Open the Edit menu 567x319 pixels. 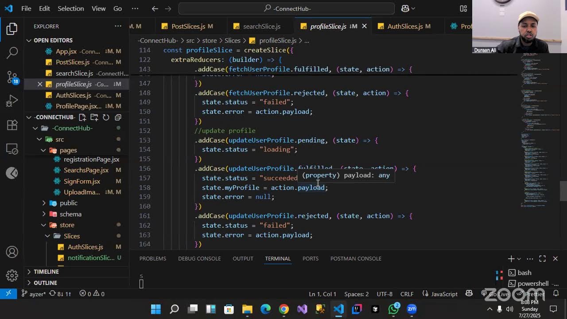44,8
